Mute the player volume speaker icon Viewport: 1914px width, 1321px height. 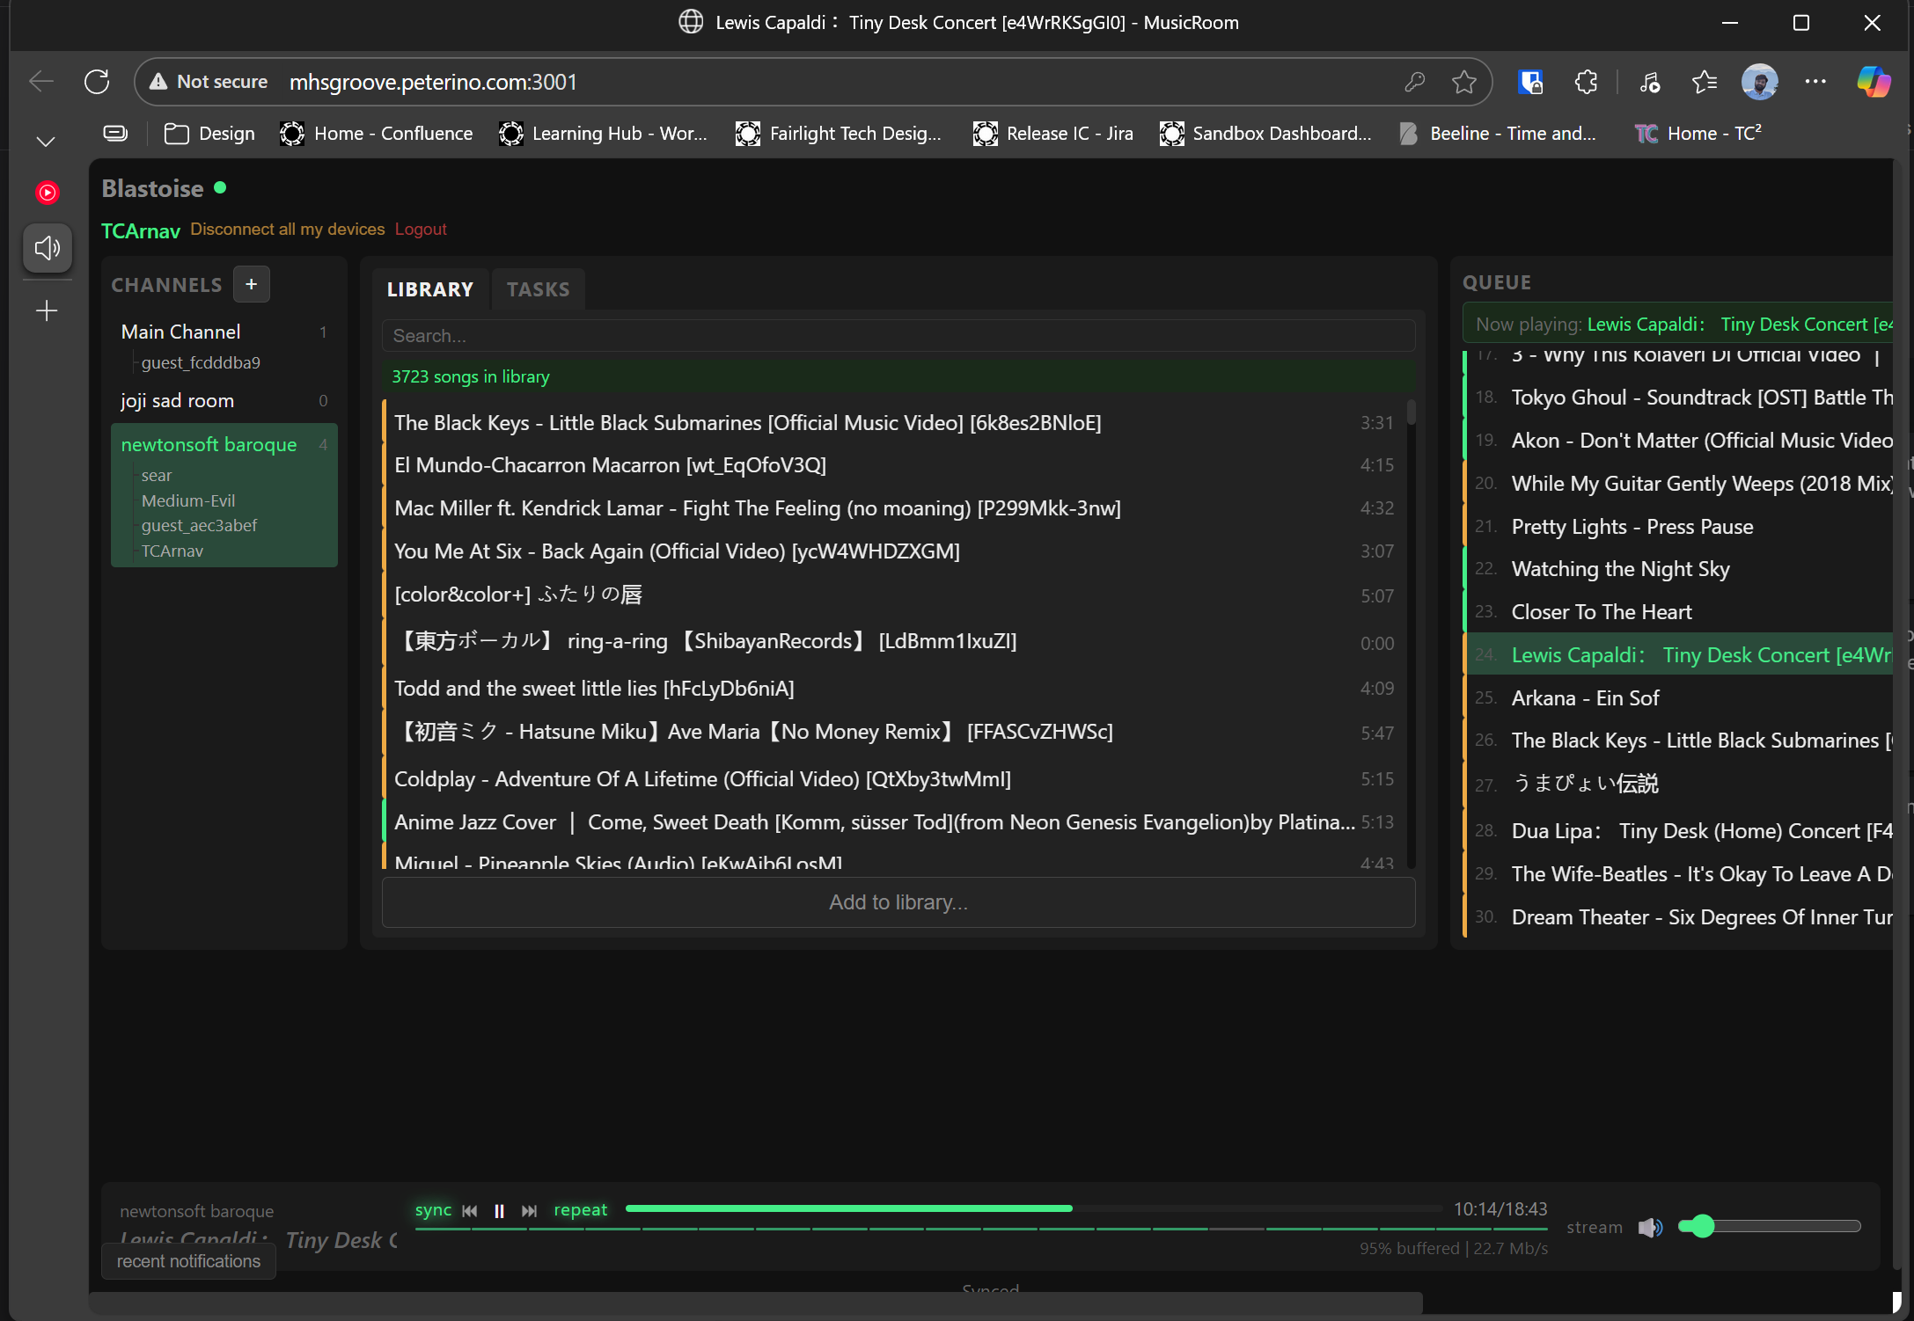[1650, 1227]
